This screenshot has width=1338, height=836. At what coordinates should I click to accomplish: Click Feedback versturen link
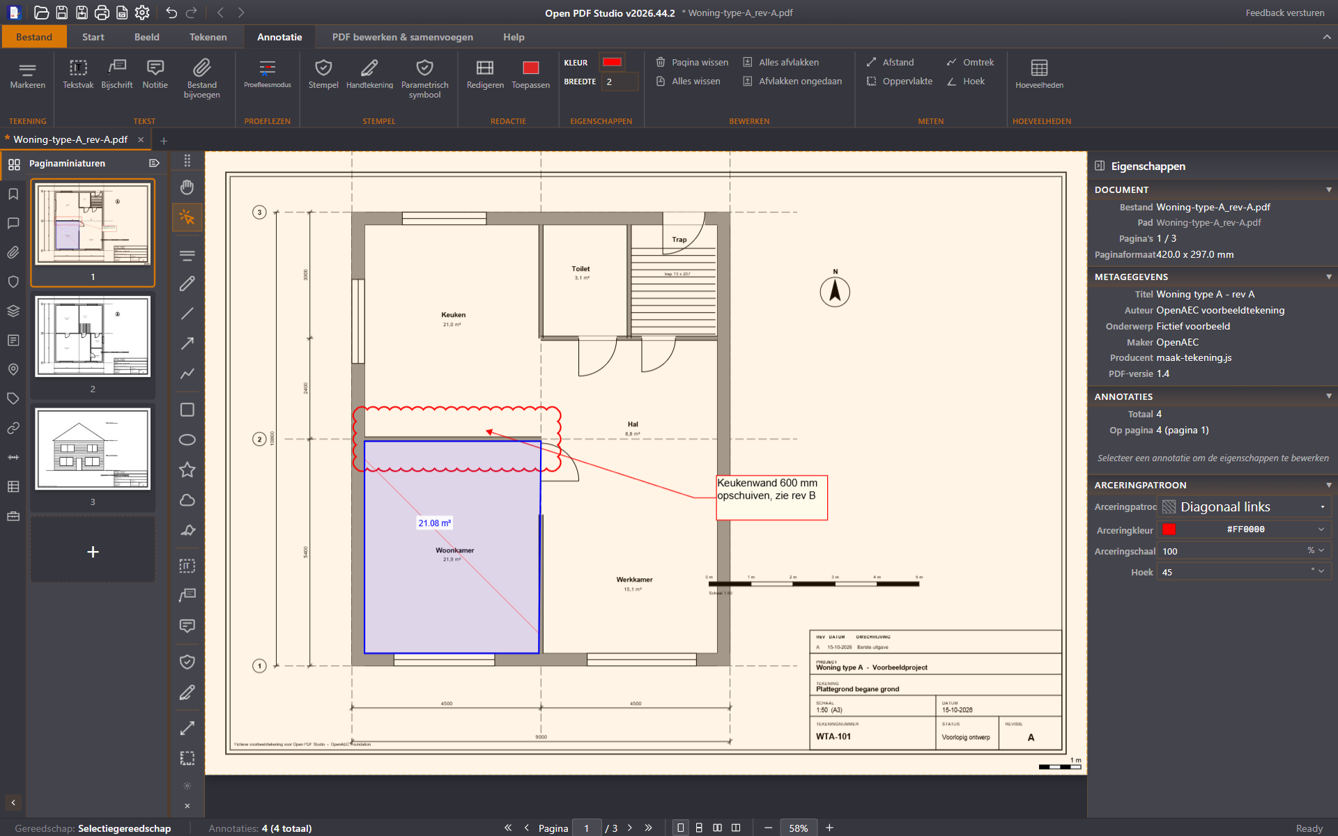tap(1284, 13)
